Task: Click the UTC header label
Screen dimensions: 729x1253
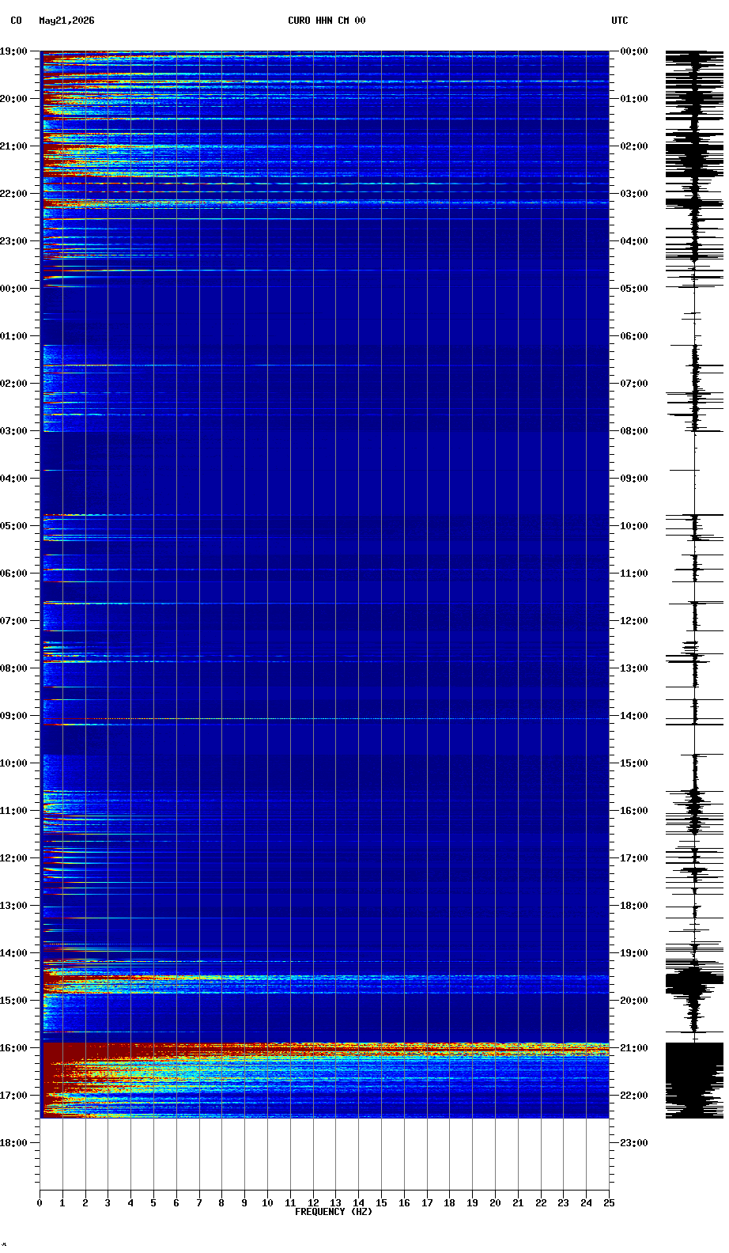Action: 620,21
